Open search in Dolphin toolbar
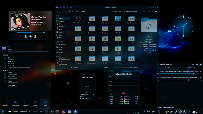The height and width of the screenshot is (114, 203). (120, 11)
